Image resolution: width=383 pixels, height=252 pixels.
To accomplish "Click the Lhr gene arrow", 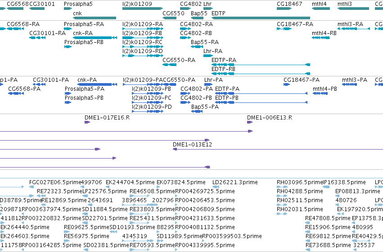I will (208, 9).
